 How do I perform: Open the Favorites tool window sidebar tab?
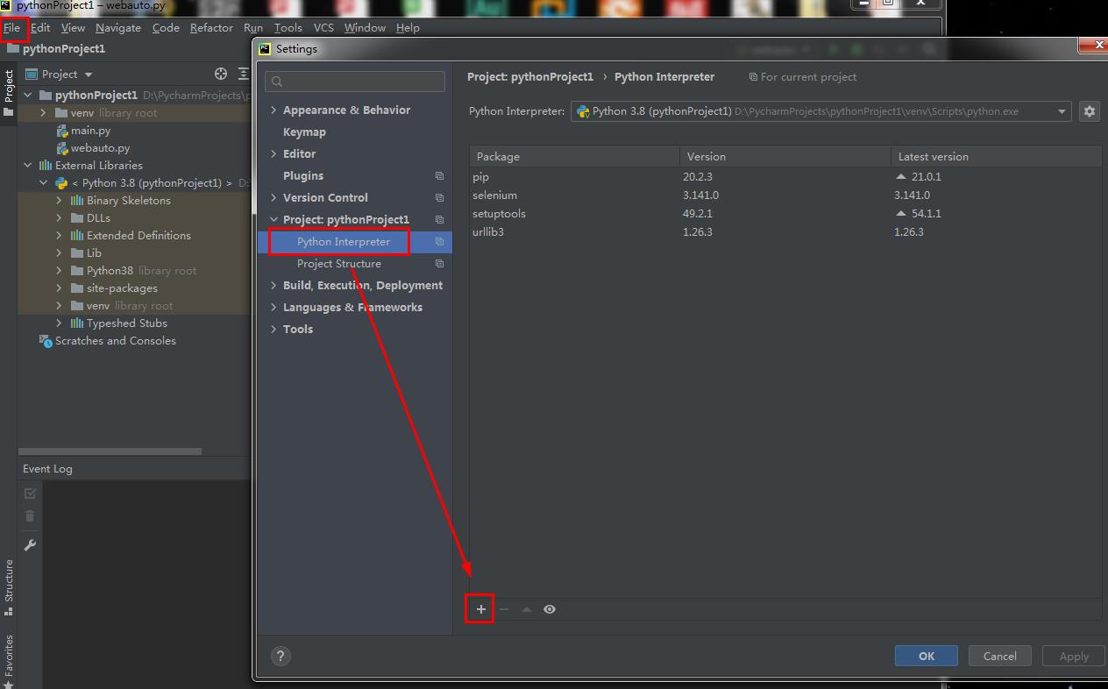point(9,660)
